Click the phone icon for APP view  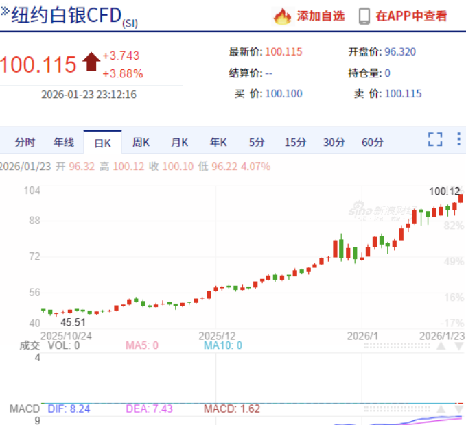(x=364, y=16)
